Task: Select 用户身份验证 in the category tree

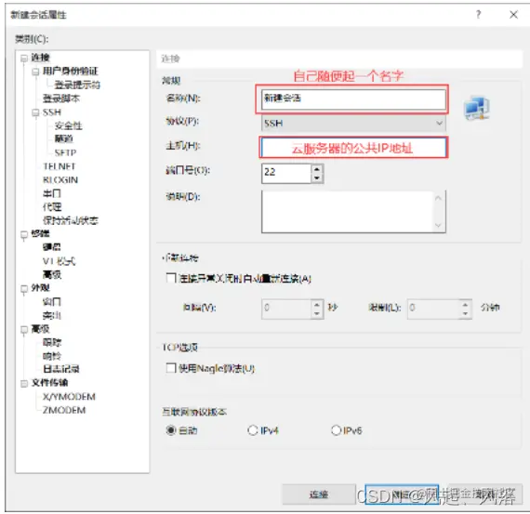Action: click(x=71, y=71)
